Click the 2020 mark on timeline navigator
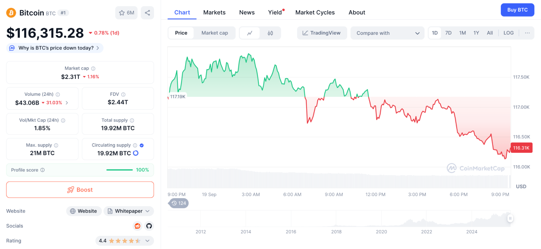This screenshot has height=249, width=541. pos(381,232)
